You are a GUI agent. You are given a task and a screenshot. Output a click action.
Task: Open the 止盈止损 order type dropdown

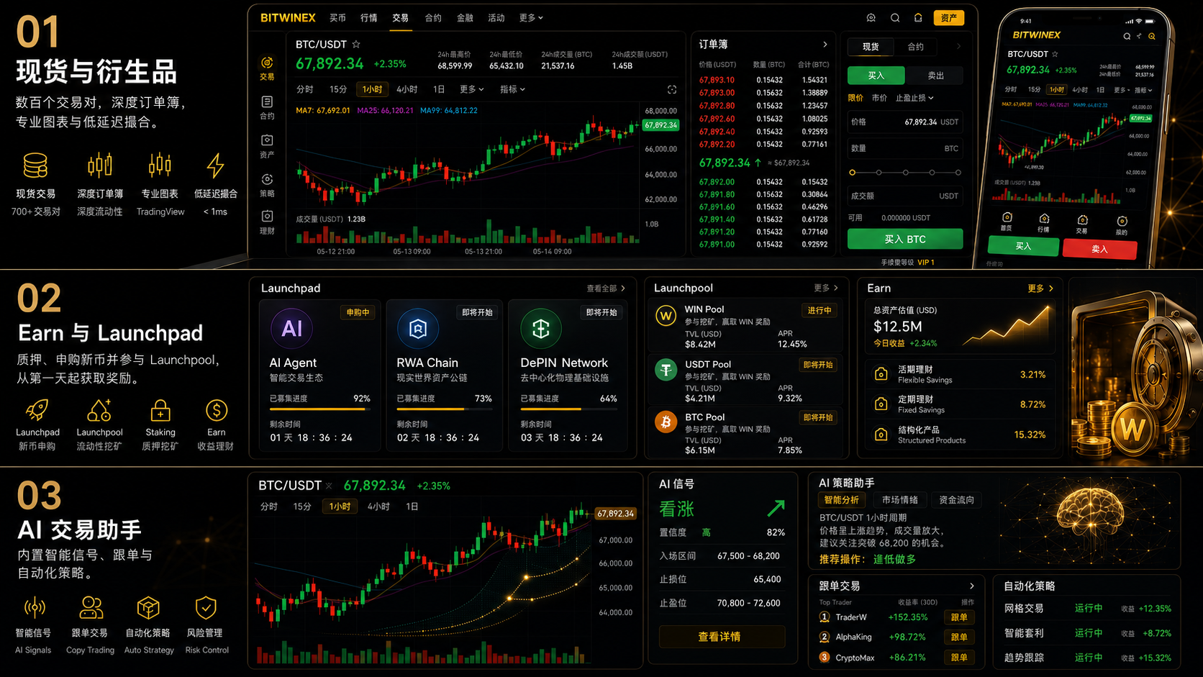point(914,98)
